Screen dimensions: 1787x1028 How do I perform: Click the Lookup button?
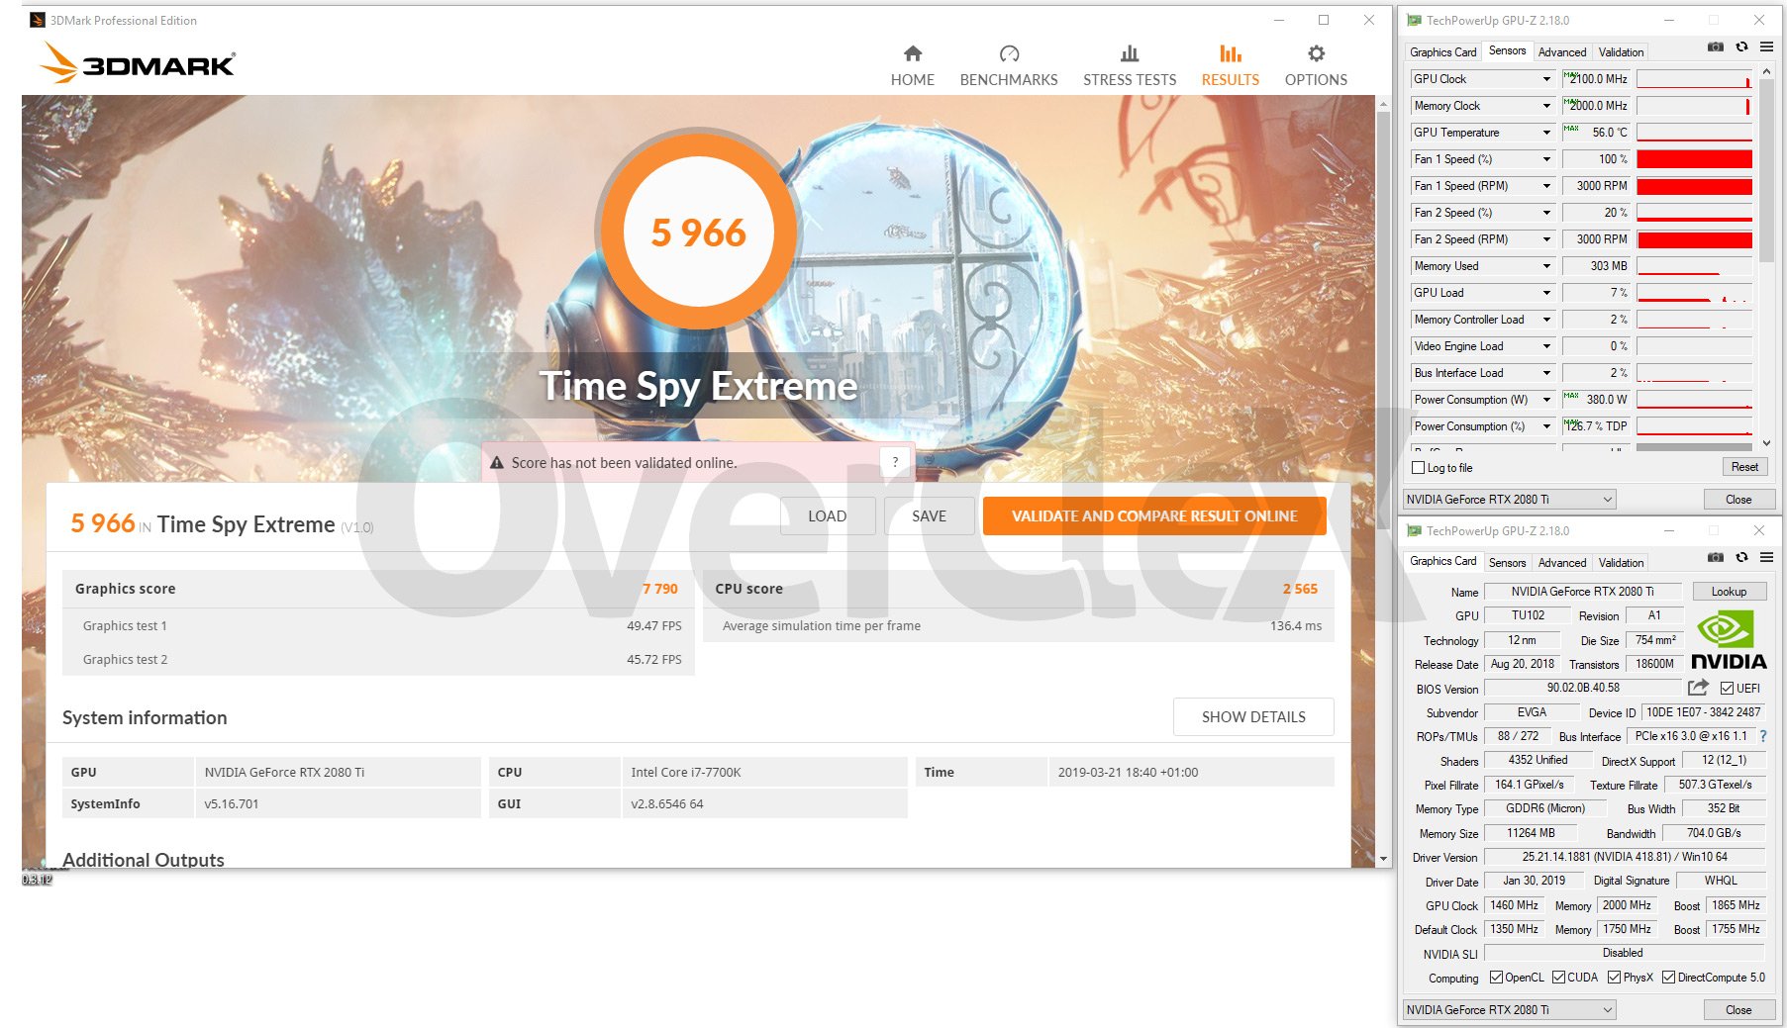(1729, 591)
